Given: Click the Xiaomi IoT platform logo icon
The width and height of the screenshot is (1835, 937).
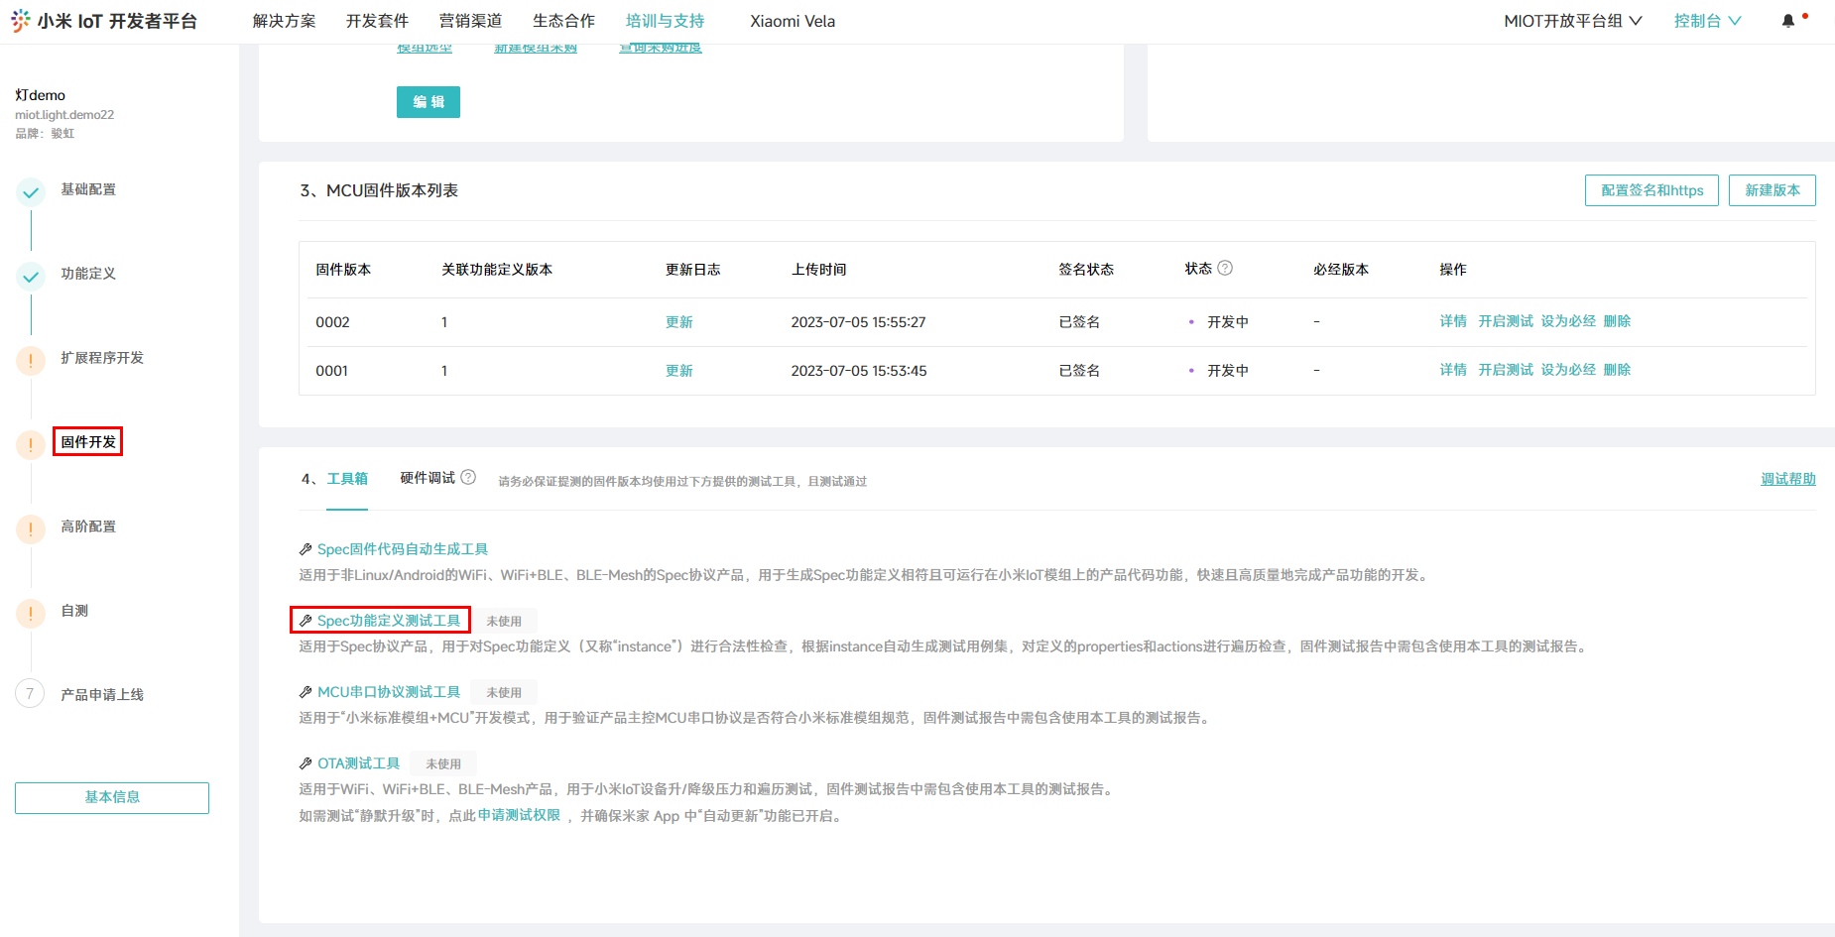Looking at the screenshot, I should tap(21, 21).
